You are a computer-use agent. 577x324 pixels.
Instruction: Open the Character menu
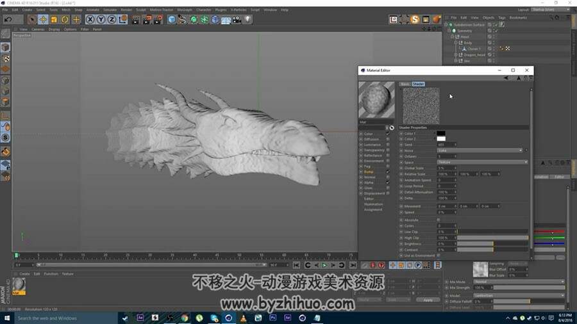[x=203, y=10]
